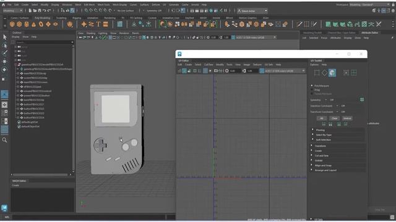The image size is (396, 222).
Task: Open the user account dropdown
Action: (x=252, y=11)
